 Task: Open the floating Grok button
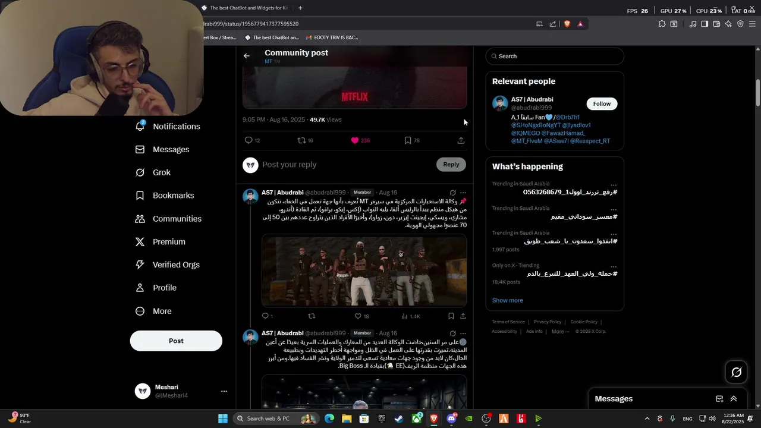click(x=736, y=372)
